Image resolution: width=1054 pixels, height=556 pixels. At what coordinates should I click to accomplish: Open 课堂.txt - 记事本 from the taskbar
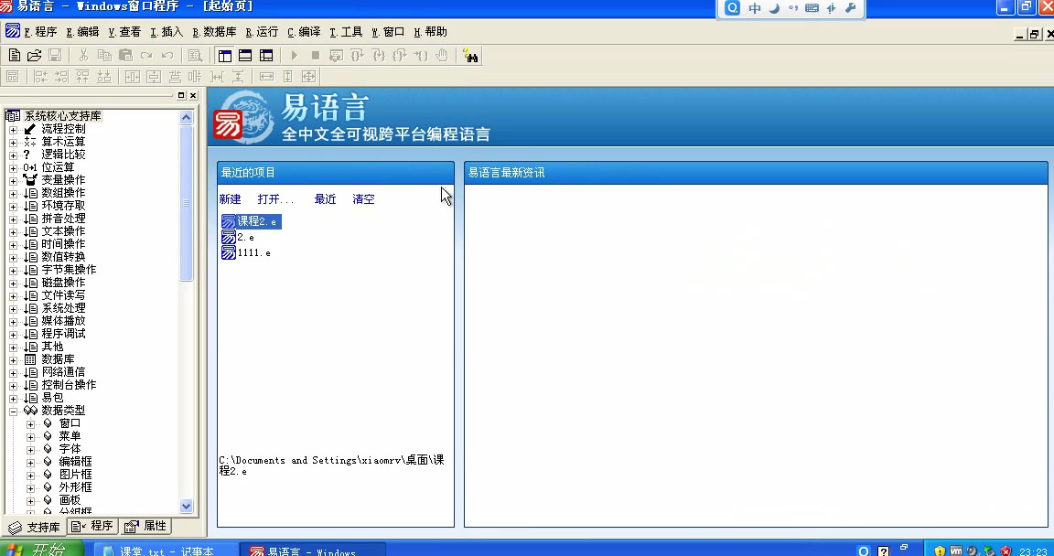click(156, 550)
